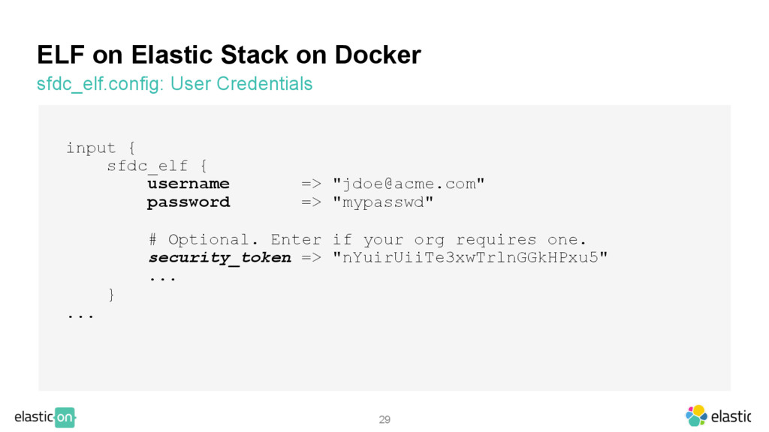Click the slide number 29

point(384,419)
